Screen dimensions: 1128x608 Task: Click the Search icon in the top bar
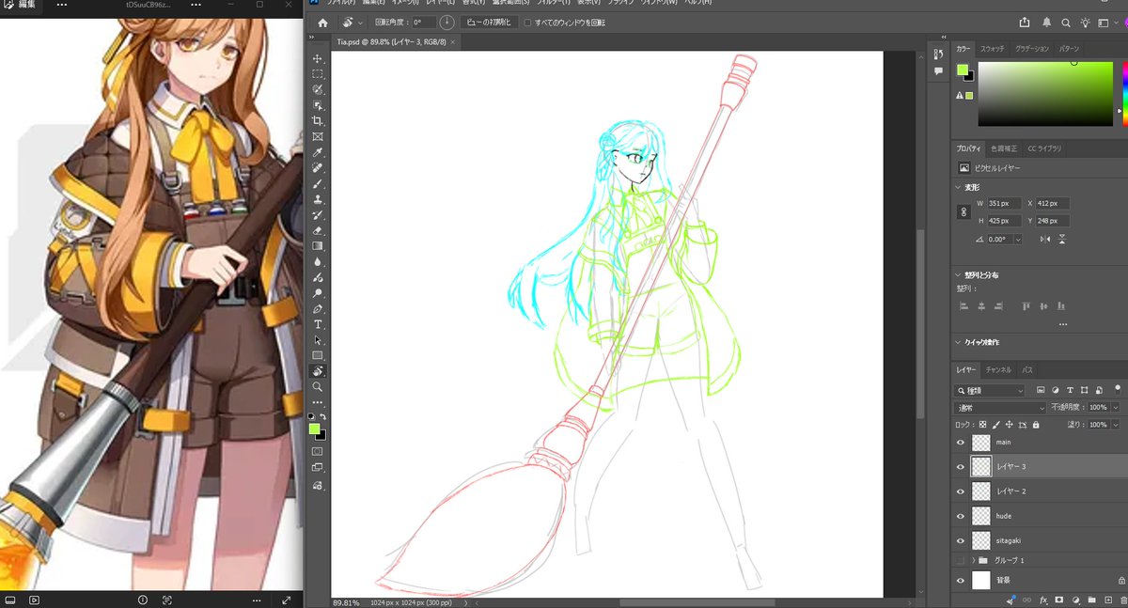1066,22
